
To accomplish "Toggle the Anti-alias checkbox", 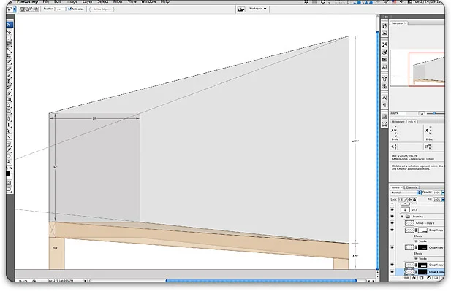I will tap(69, 9).
